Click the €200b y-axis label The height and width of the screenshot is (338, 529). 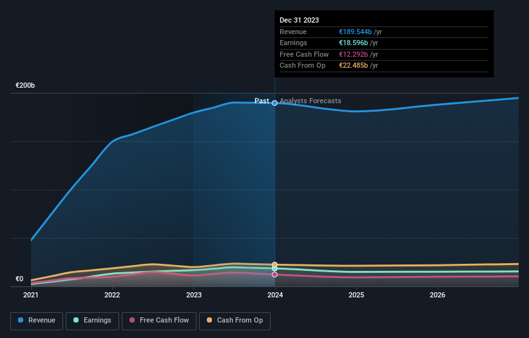click(x=25, y=85)
